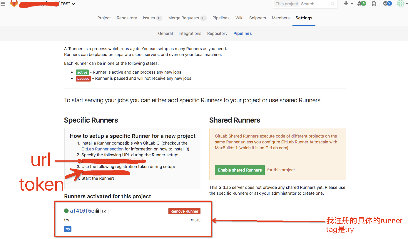Screen dimensions: 408x239
Task: Click the lock icon next to runner af410f6e
Action: pyautogui.click(x=97, y=211)
